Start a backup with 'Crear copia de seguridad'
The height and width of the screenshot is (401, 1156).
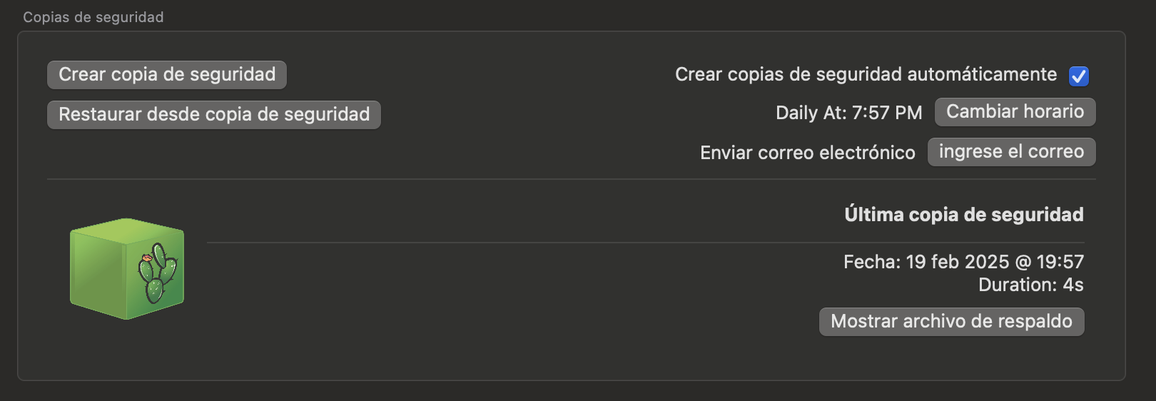pos(167,75)
